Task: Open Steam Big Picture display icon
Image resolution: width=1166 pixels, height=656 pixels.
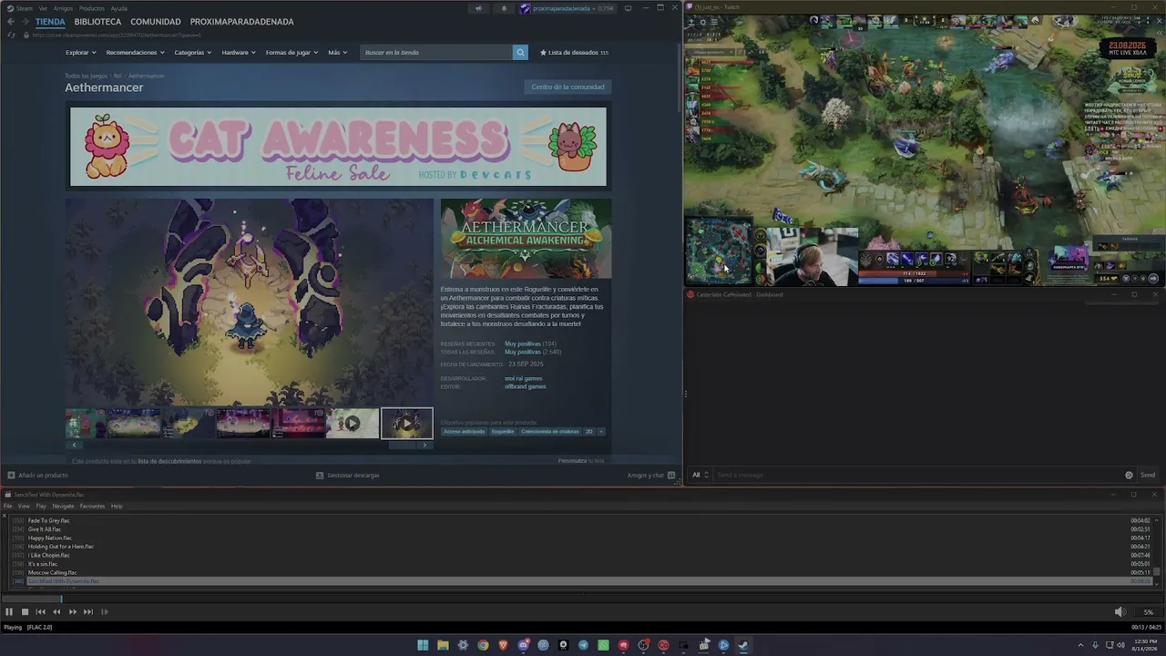Action: coord(628,8)
